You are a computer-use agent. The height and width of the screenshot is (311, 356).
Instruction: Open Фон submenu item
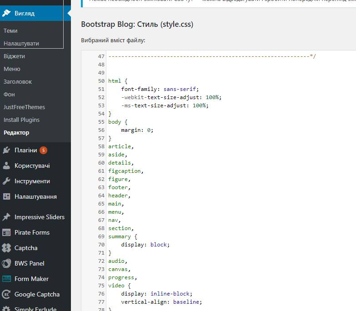tap(9, 94)
